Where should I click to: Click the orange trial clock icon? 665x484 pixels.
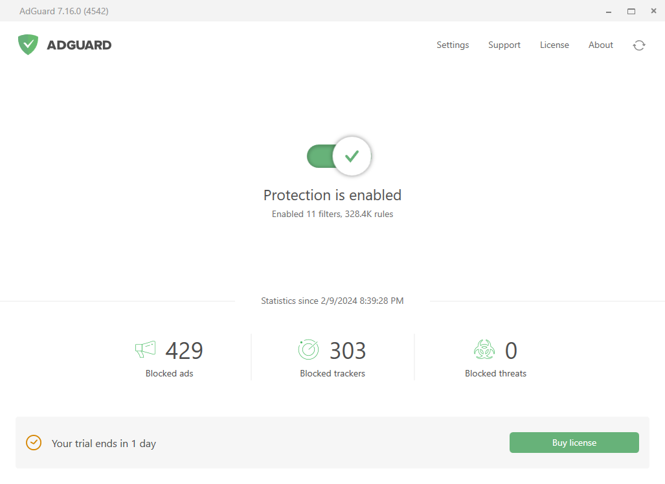point(34,443)
